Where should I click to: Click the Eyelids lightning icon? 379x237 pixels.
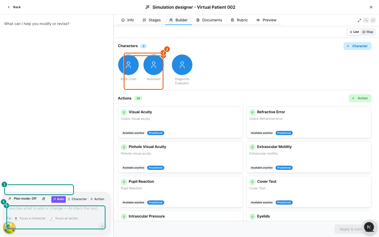[252, 217]
